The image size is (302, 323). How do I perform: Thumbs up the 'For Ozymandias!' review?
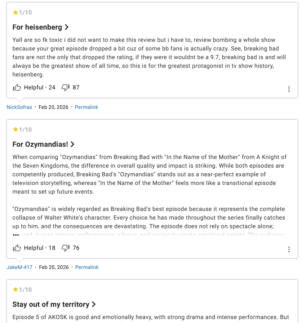(x=17, y=248)
